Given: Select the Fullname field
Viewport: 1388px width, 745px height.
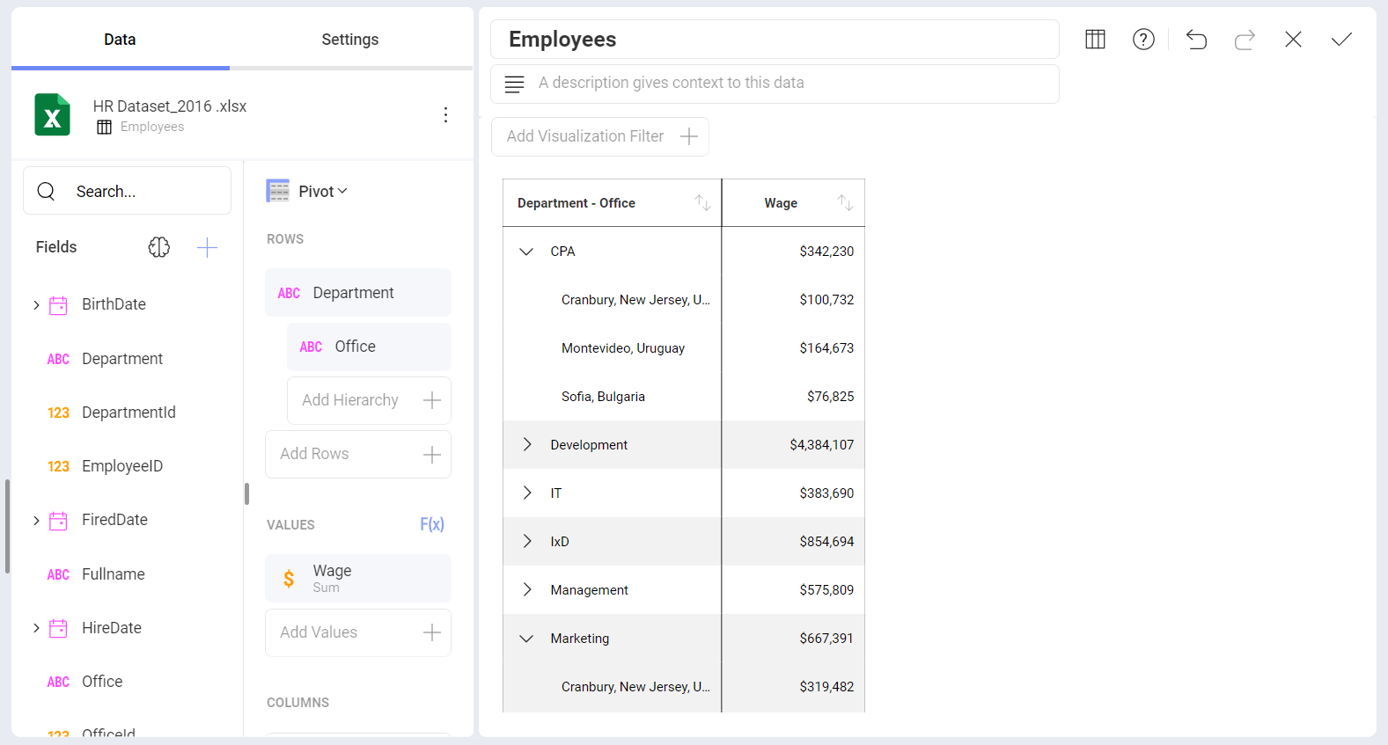Looking at the screenshot, I should tap(114, 574).
